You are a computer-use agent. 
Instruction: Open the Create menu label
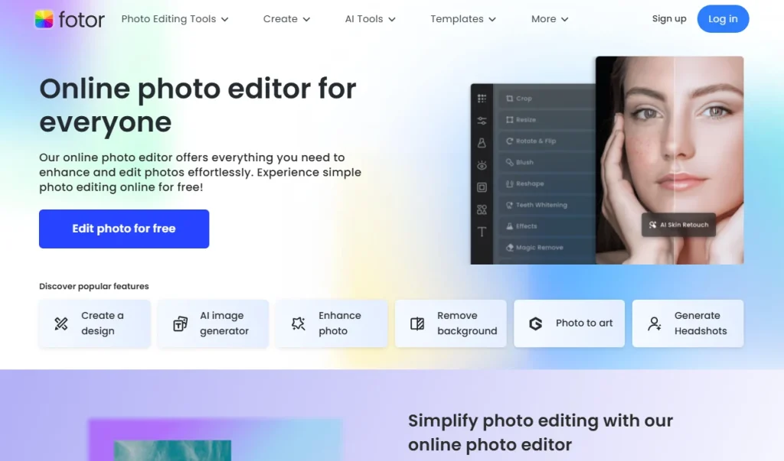click(280, 19)
